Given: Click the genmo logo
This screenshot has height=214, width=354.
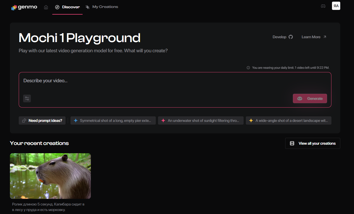Looking at the screenshot, I should [x=24, y=7].
